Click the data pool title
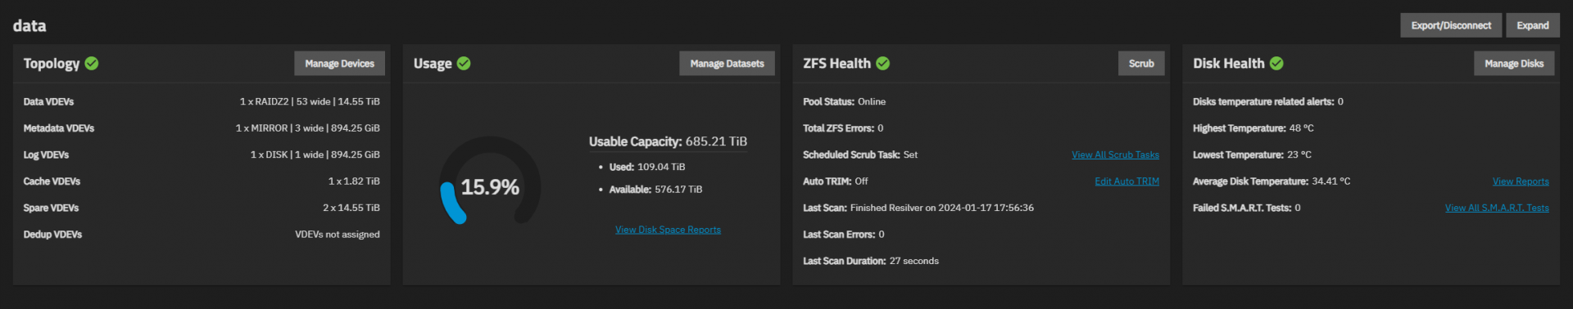Image resolution: width=1573 pixels, height=309 pixels. pyautogui.click(x=29, y=25)
